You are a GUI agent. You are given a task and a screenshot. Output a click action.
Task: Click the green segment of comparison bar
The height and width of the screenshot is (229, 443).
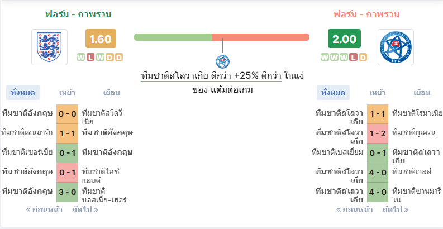(173, 37)
